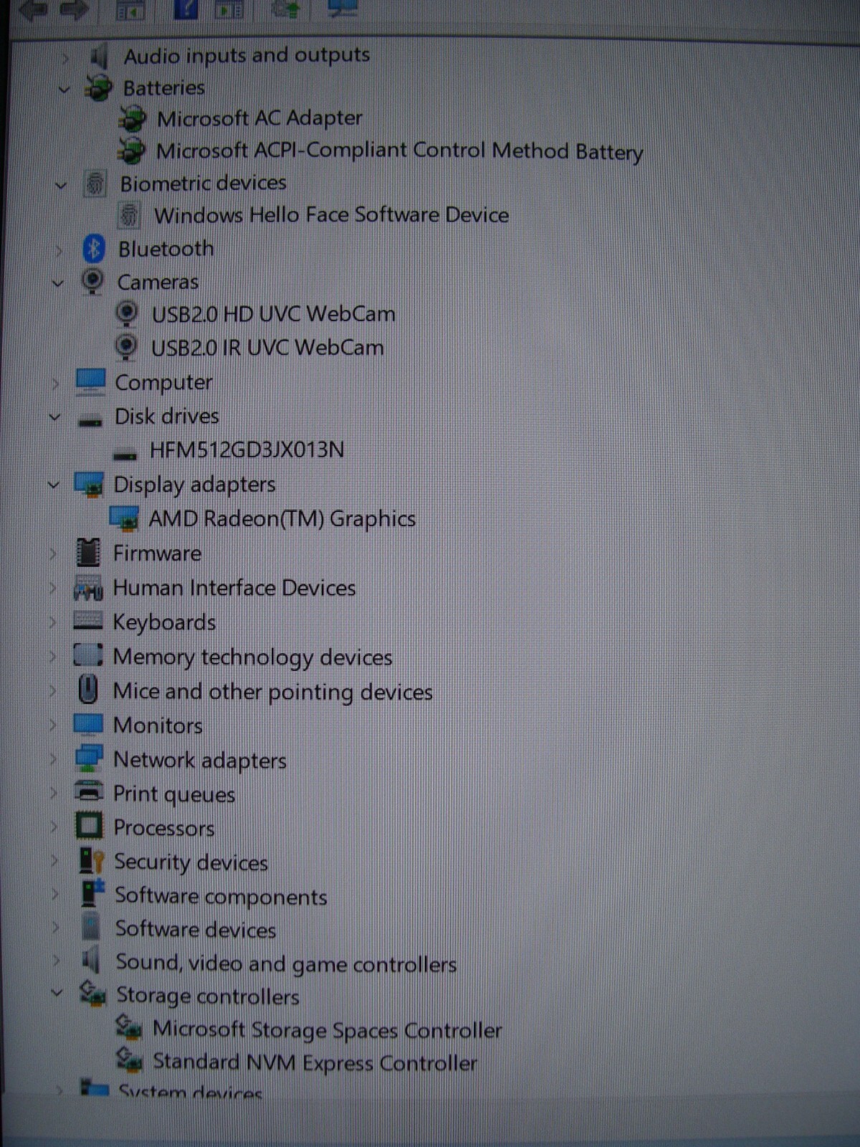Click the Memory technology devices icon
The height and width of the screenshot is (1147, 860).
pos(88,655)
